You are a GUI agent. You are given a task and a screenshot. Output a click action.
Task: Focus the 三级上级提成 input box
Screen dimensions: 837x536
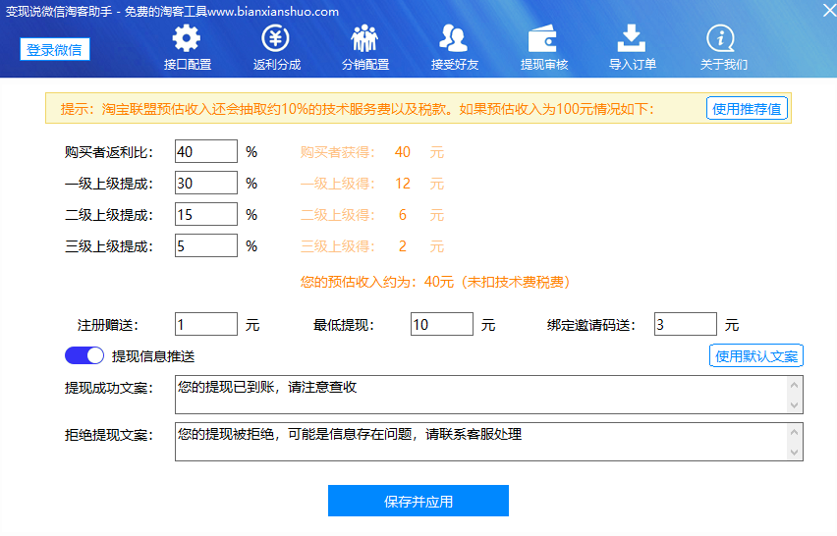coord(206,245)
